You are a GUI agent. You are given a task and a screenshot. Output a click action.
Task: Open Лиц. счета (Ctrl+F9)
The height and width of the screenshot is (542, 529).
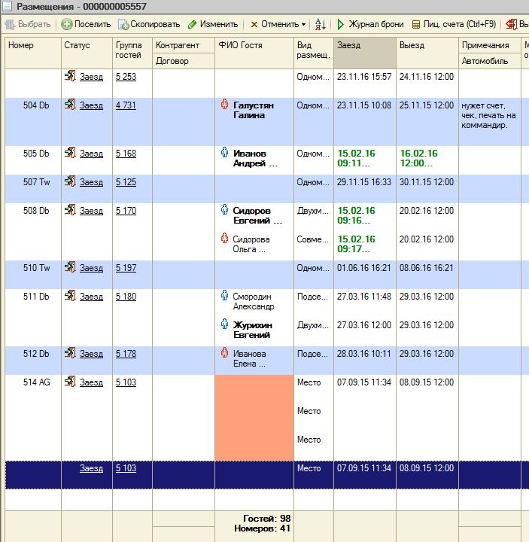pos(454,24)
